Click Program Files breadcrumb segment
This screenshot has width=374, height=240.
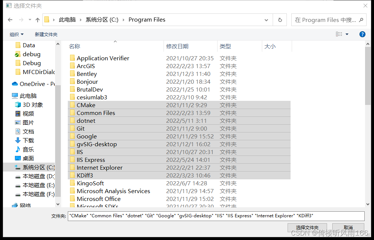point(147,20)
